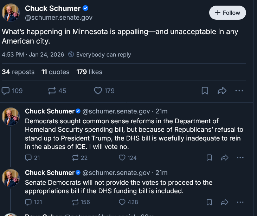The image size is (257, 216).
Task: Open more options on main post
Action: tap(239, 91)
